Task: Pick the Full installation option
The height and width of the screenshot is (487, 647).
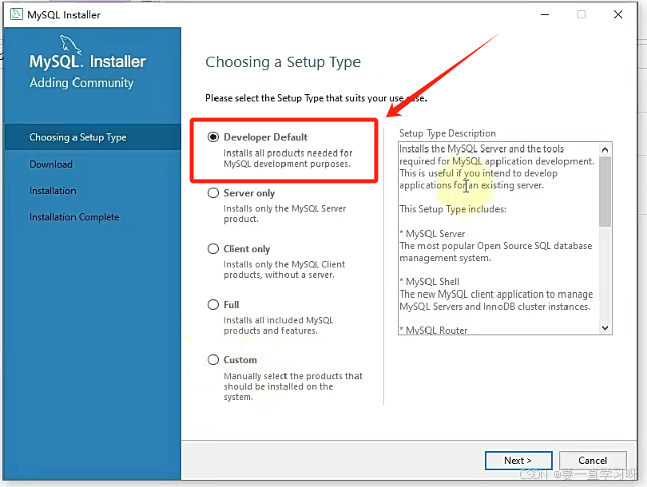Action: [213, 304]
